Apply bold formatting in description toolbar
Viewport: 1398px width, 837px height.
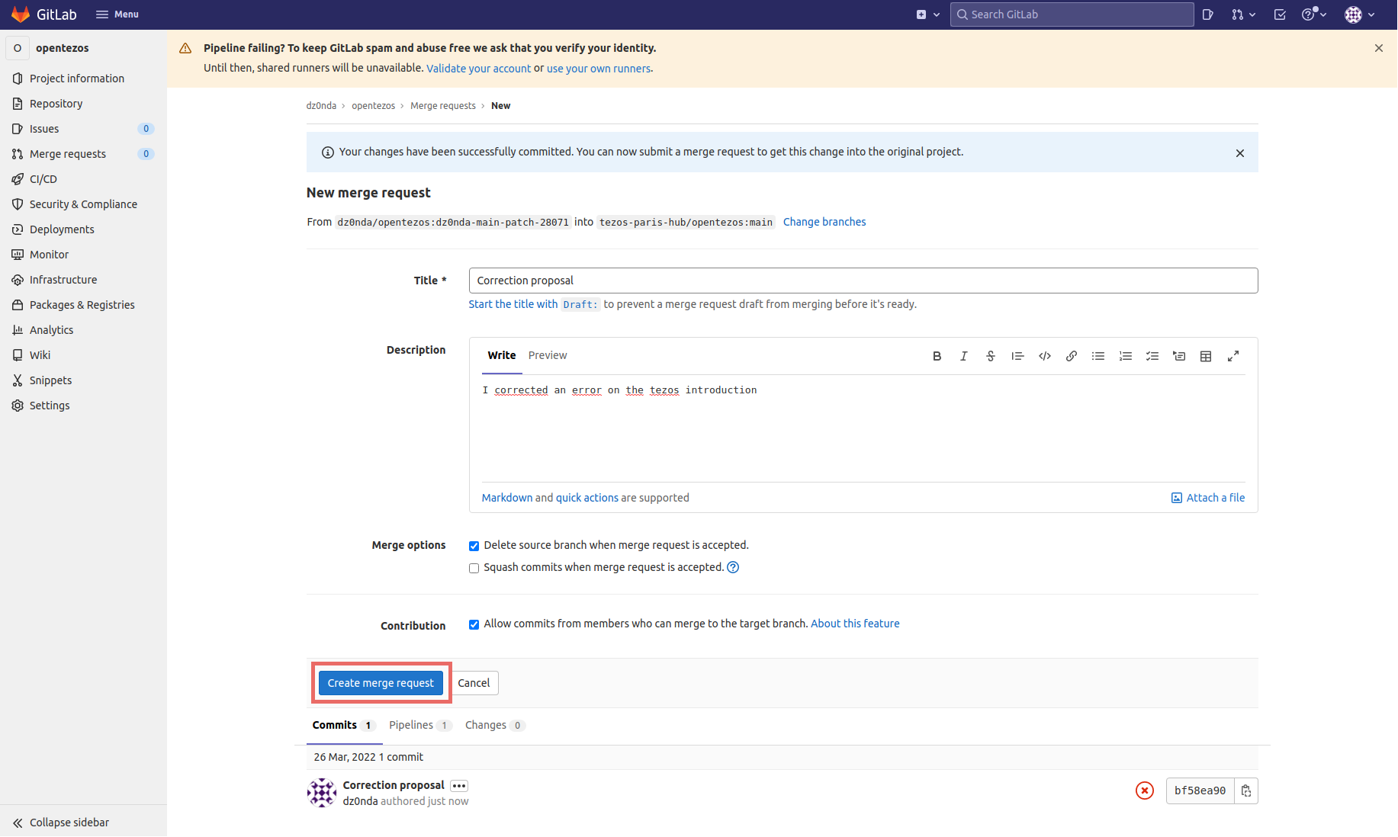pos(937,356)
